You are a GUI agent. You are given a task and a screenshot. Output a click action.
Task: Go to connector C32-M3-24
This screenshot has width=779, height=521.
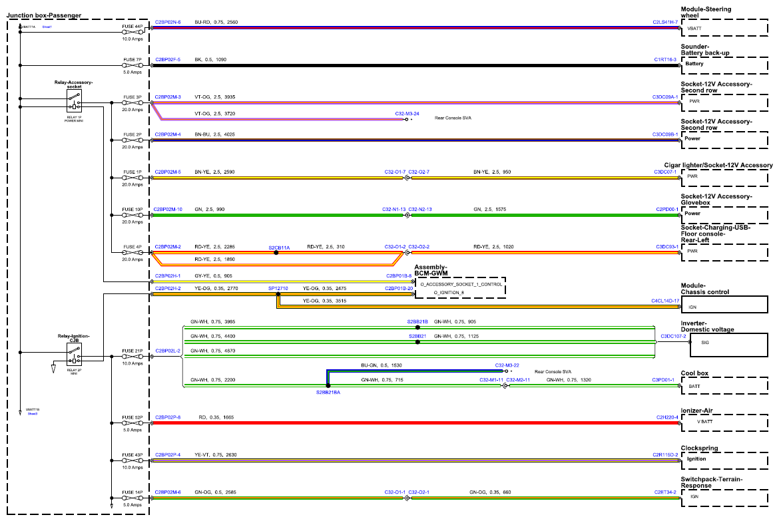click(x=407, y=114)
